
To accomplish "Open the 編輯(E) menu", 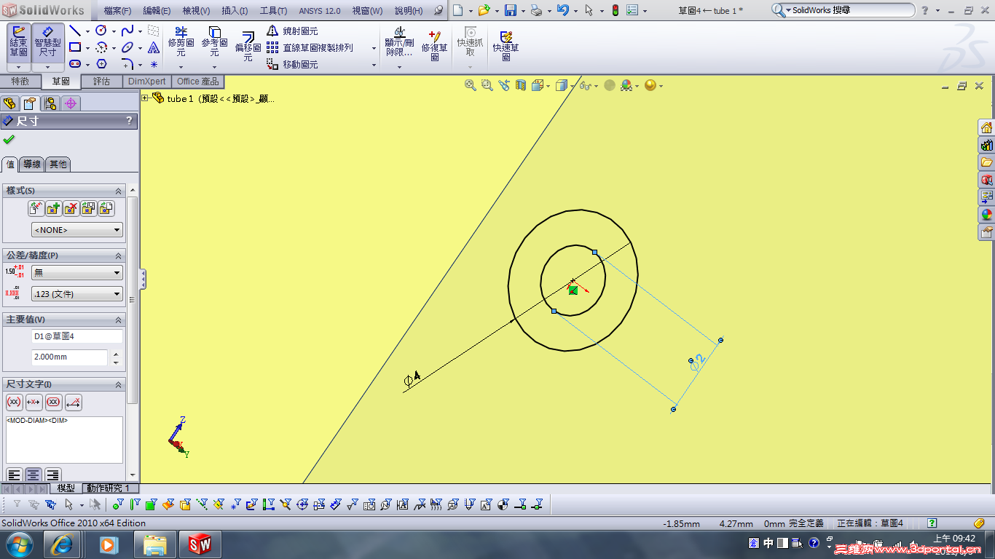I will pyautogui.click(x=157, y=11).
